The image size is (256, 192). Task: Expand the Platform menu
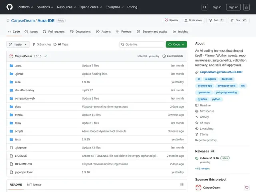(x=25, y=7)
